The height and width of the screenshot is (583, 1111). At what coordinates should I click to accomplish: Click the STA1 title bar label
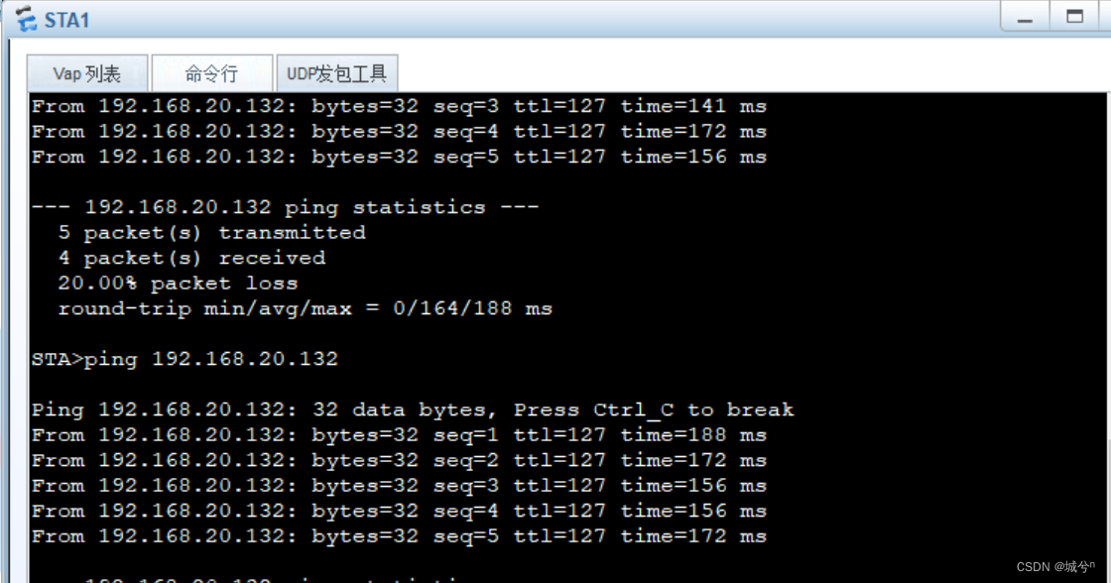tap(66, 18)
